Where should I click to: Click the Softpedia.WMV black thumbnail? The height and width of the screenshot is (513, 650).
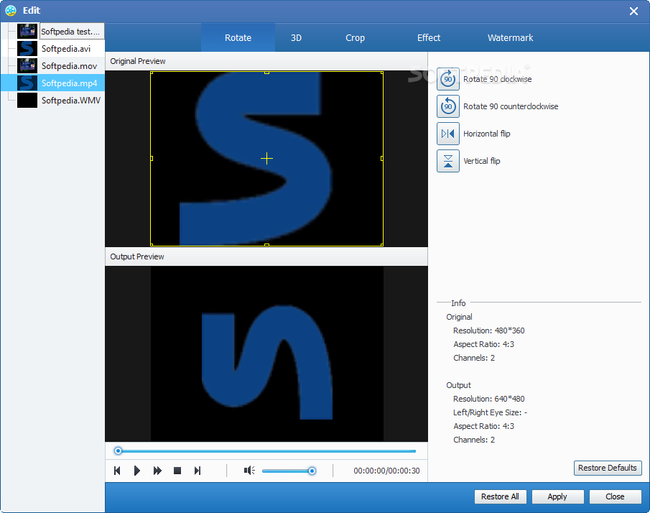(27, 101)
